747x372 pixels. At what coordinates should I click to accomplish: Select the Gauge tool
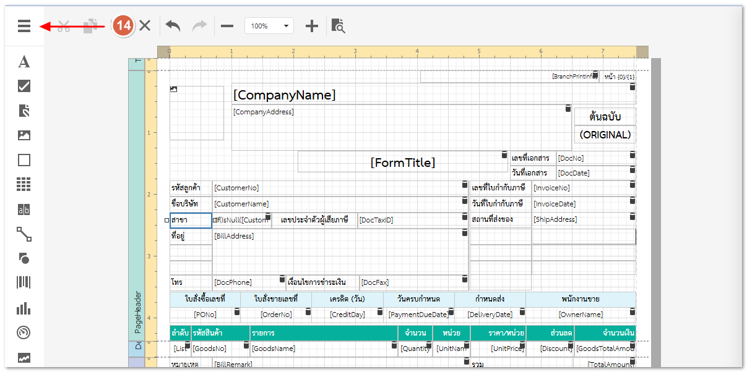[x=24, y=332]
